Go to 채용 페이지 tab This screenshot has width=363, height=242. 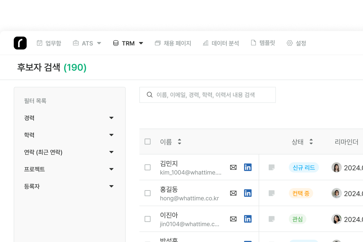point(173,43)
